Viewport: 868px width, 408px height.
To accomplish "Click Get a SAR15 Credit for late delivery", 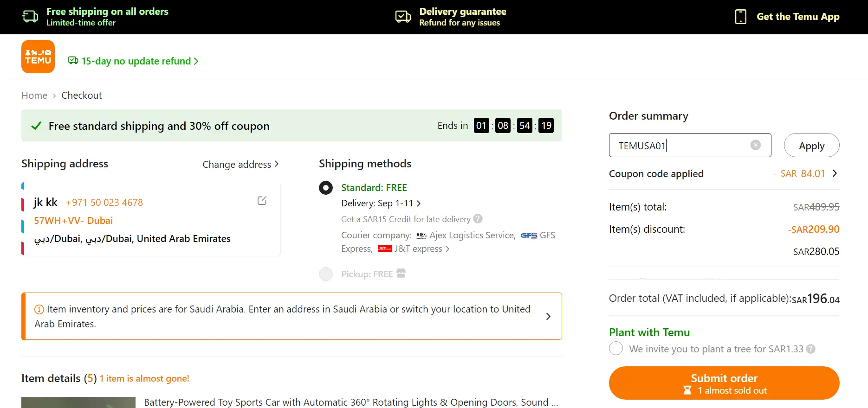I will (x=406, y=219).
